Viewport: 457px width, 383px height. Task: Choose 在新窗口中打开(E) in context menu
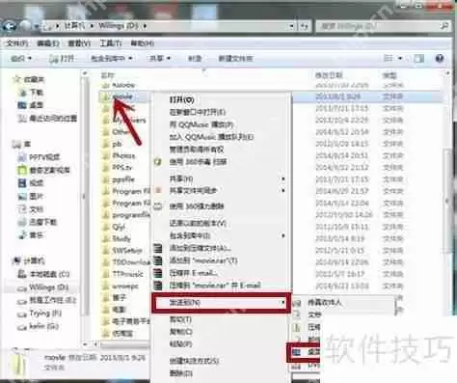pos(198,112)
